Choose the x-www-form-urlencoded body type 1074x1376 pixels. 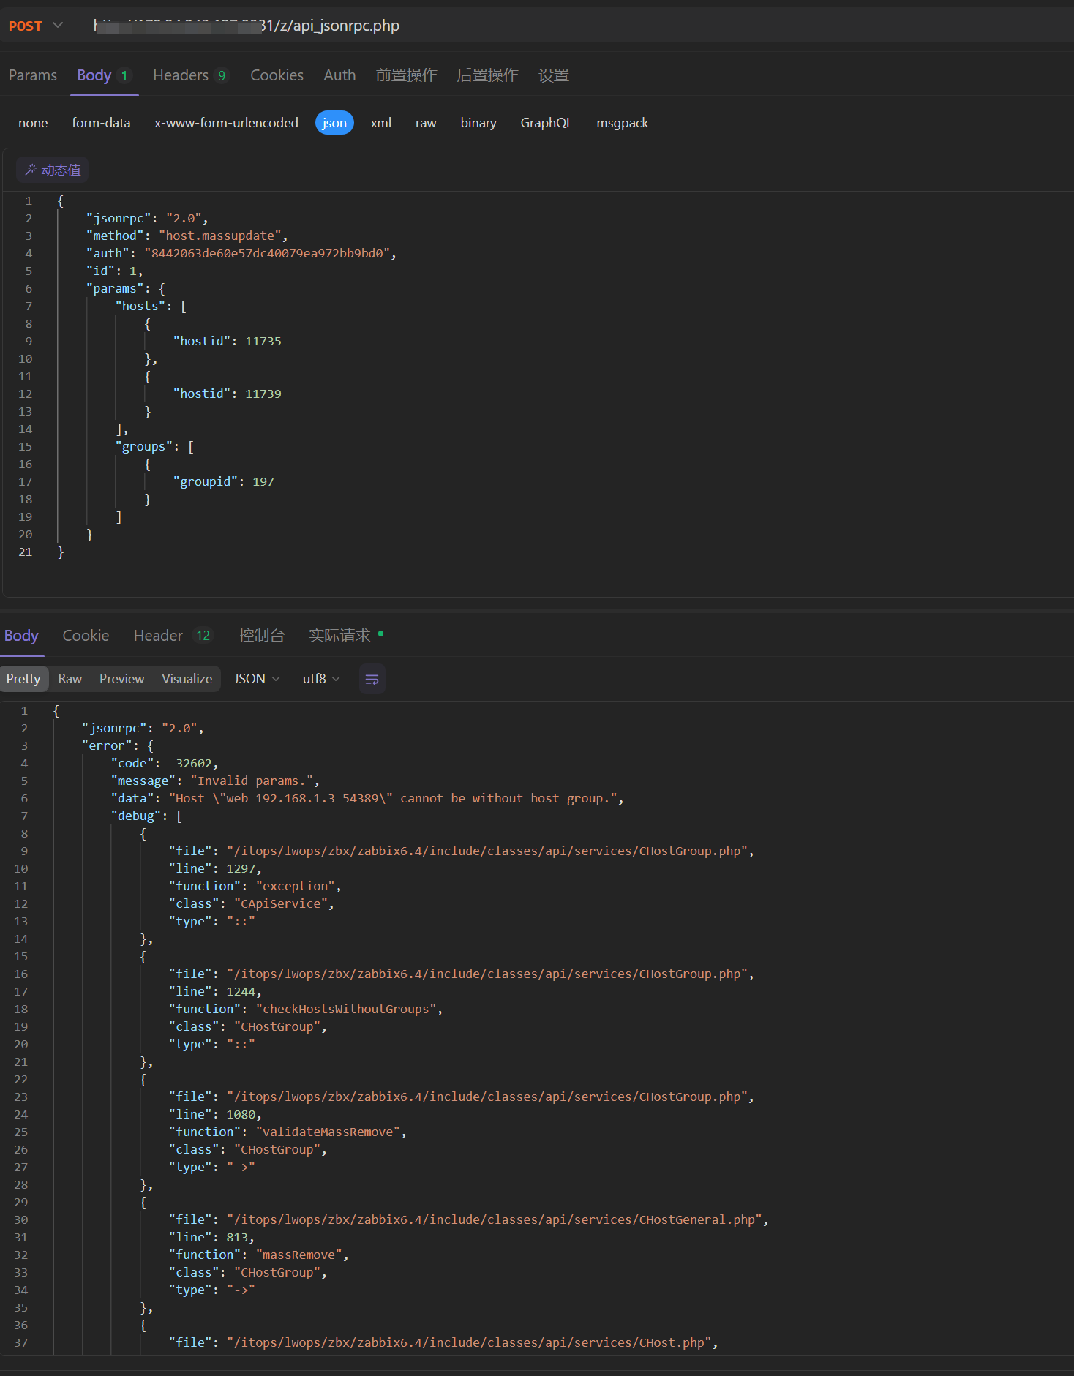pos(226,123)
